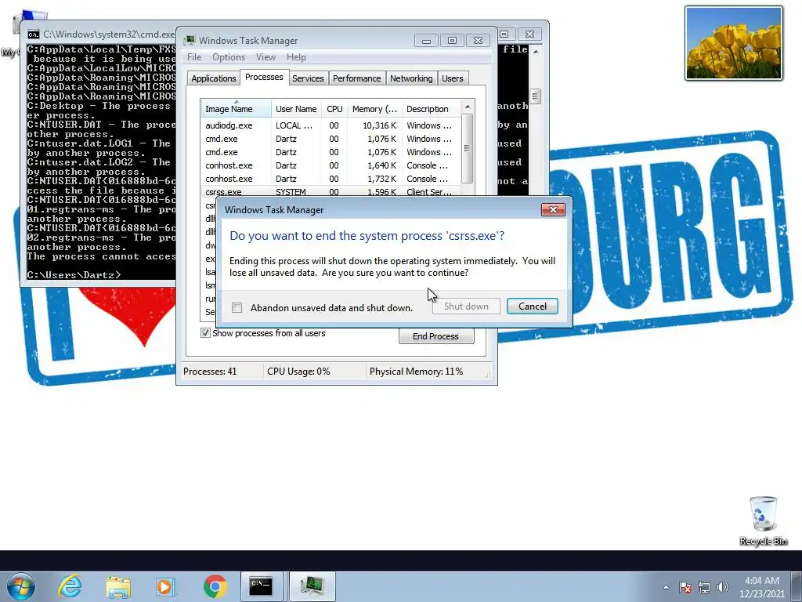Screen dimensions: 802x602
Task: Open network status tray icon
Action: (x=704, y=587)
